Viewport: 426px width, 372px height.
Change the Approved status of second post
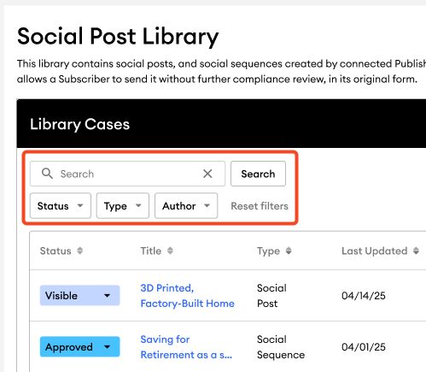pyautogui.click(x=79, y=346)
